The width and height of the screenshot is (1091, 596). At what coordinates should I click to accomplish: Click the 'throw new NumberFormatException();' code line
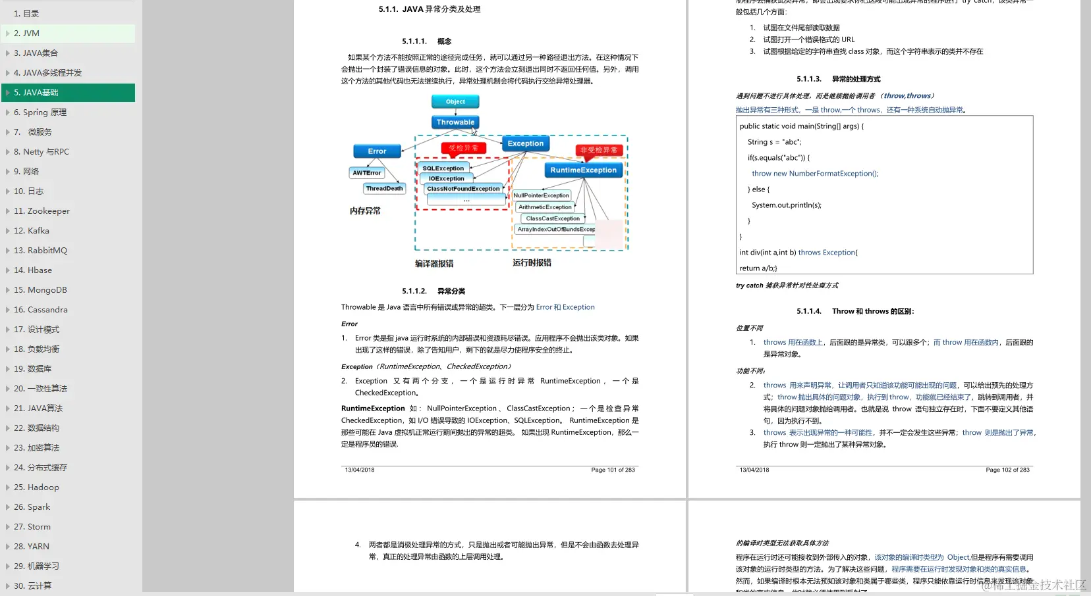[x=815, y=174]
